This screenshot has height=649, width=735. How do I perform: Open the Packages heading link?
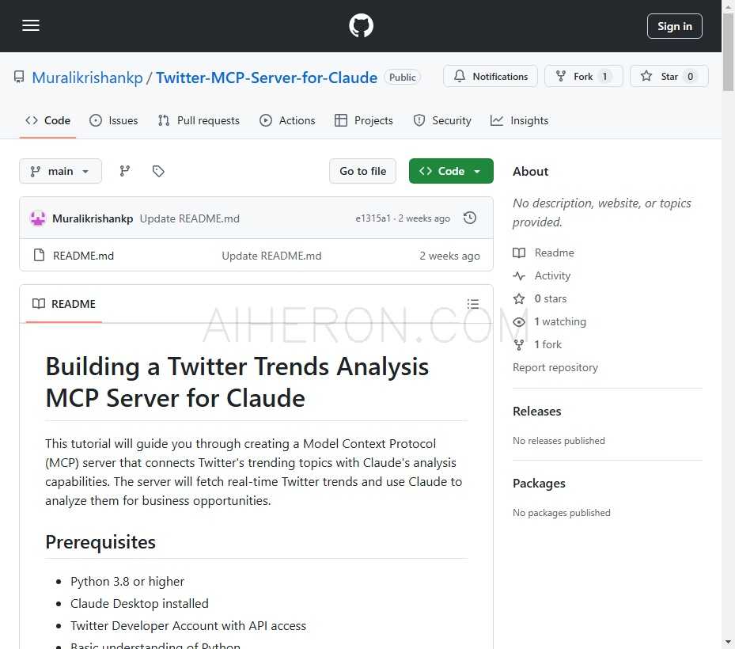[539, 484]
